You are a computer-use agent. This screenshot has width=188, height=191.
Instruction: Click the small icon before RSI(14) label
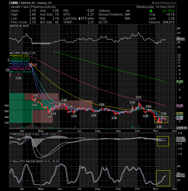pyautogui.click(x=11, y=26)
